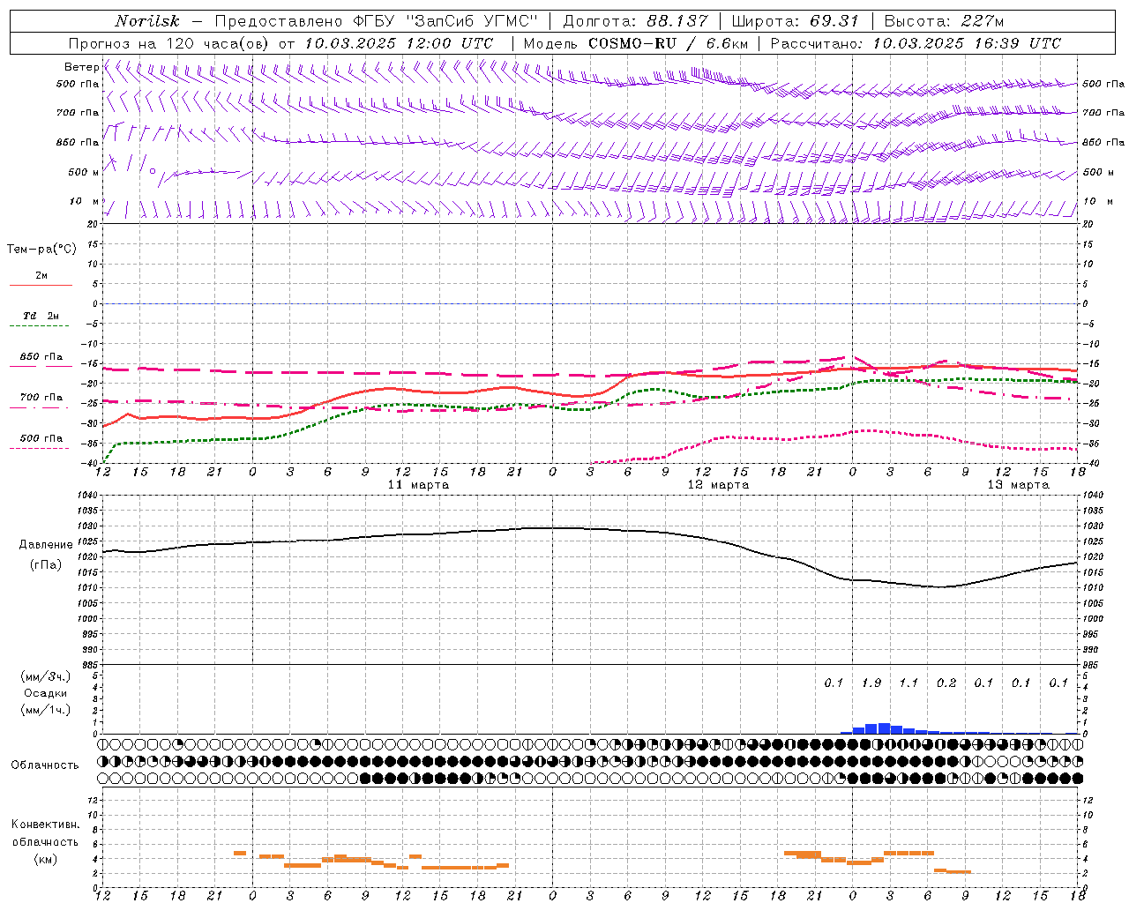Image resolution: width=1129 pixels, height=903 pixels.
Task: Click the 12 марта date marker
Action: pos(718,485)
